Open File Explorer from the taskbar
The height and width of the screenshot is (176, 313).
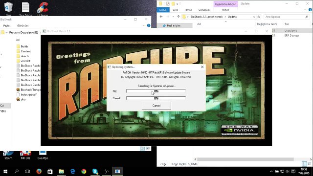[61, 171]
